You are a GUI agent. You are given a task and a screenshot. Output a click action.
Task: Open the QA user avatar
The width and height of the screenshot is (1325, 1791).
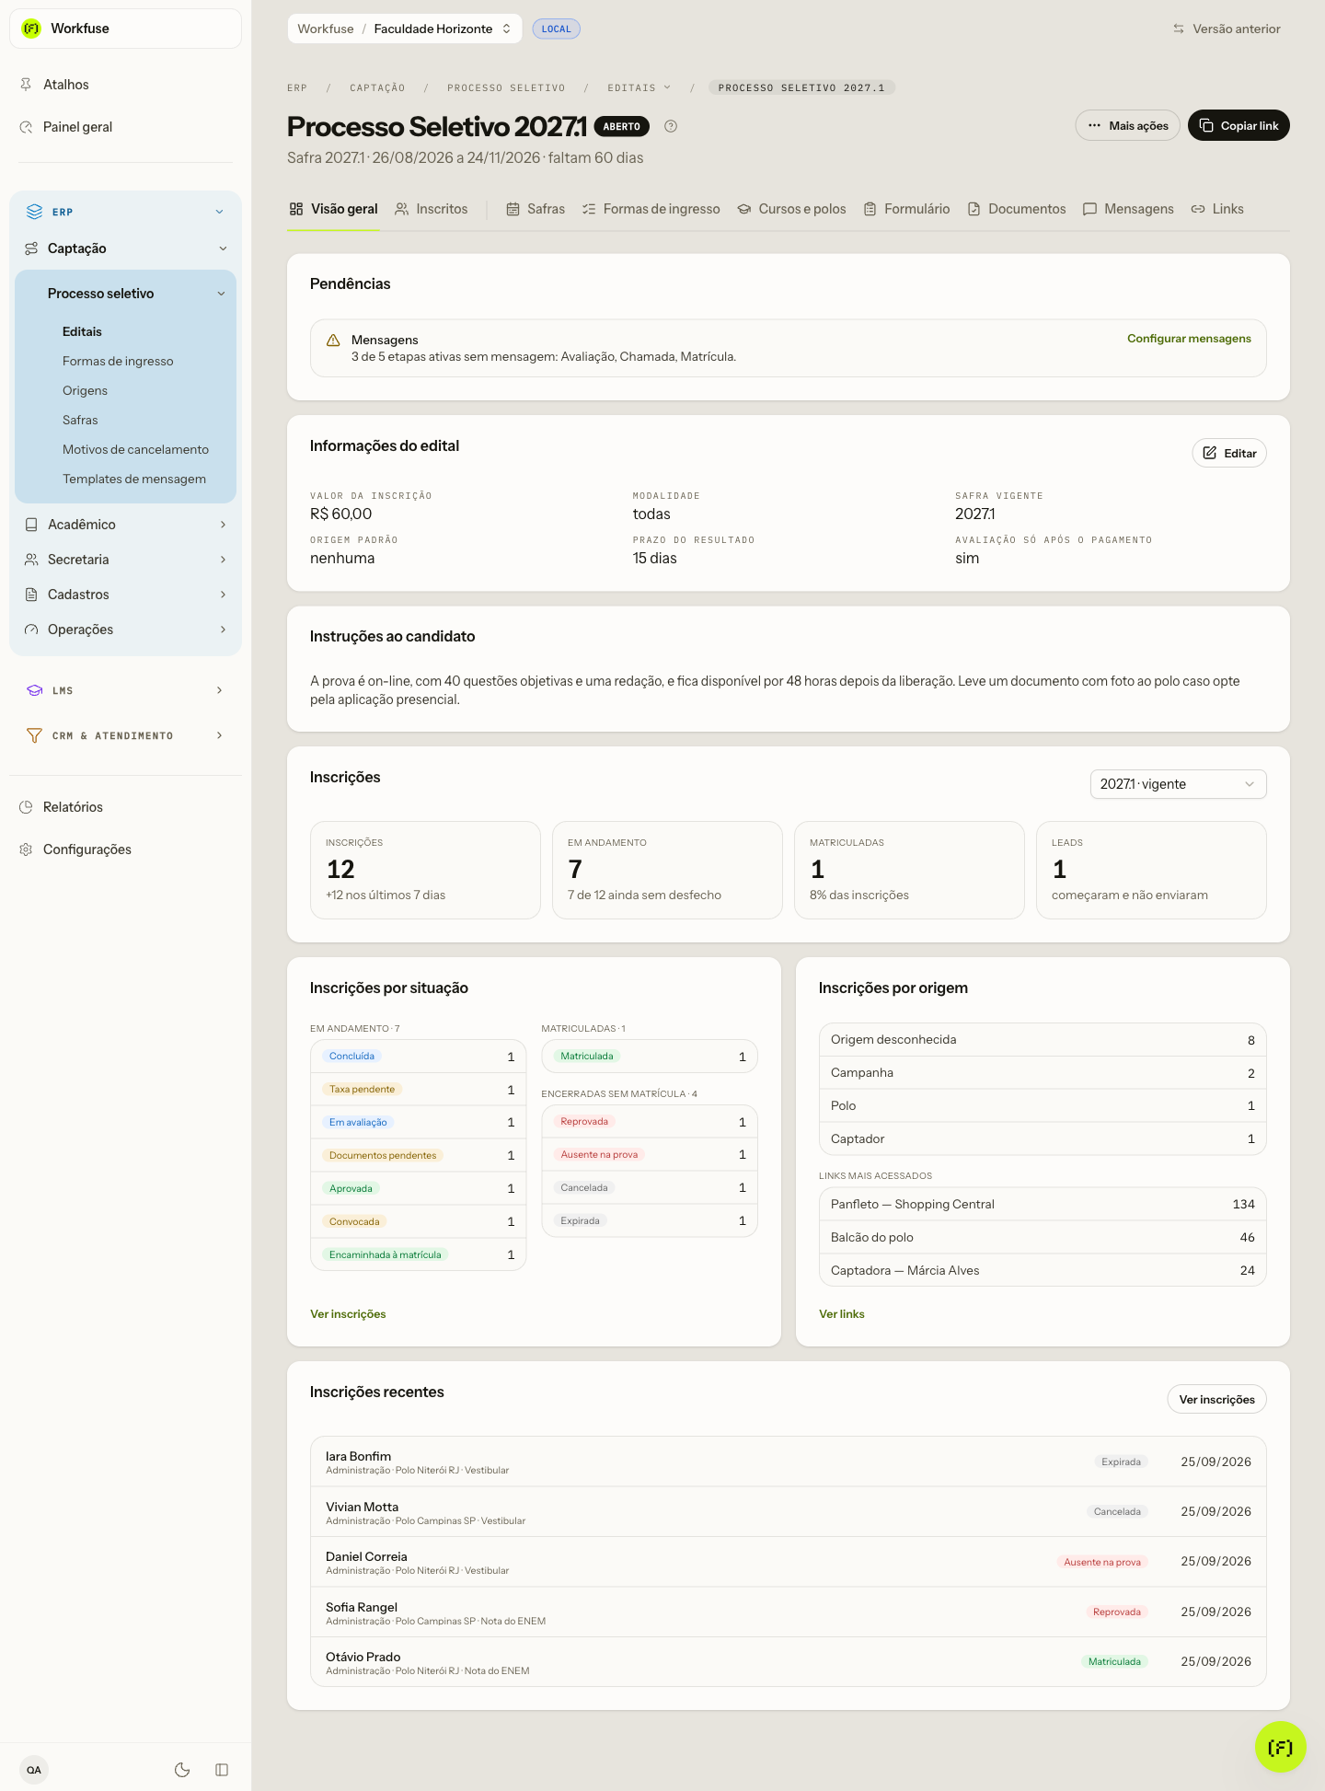(34, 1770)
